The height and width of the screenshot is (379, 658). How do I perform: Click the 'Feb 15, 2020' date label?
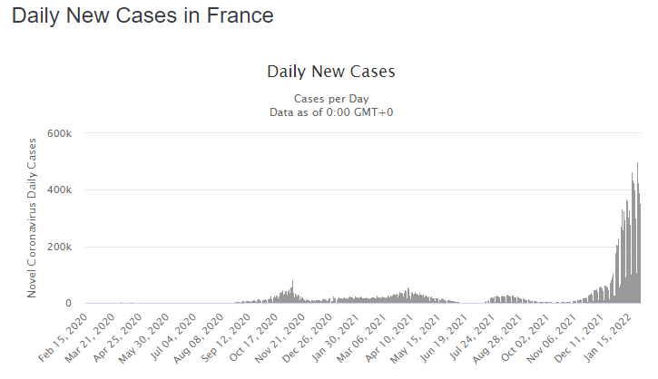pos(64,337)
